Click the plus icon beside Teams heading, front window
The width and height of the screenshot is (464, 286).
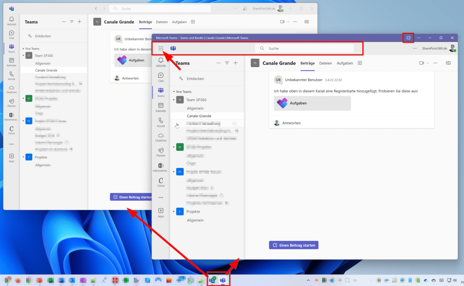coord(235,63)
